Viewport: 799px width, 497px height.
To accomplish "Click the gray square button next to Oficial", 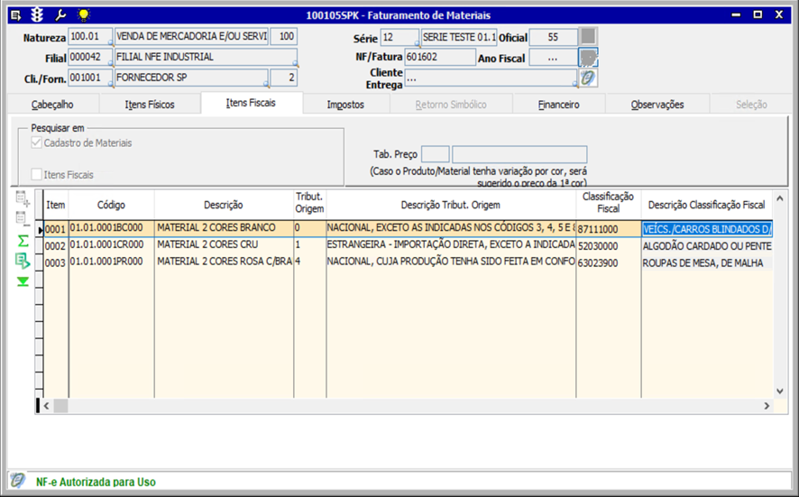I will pos(588,36).
